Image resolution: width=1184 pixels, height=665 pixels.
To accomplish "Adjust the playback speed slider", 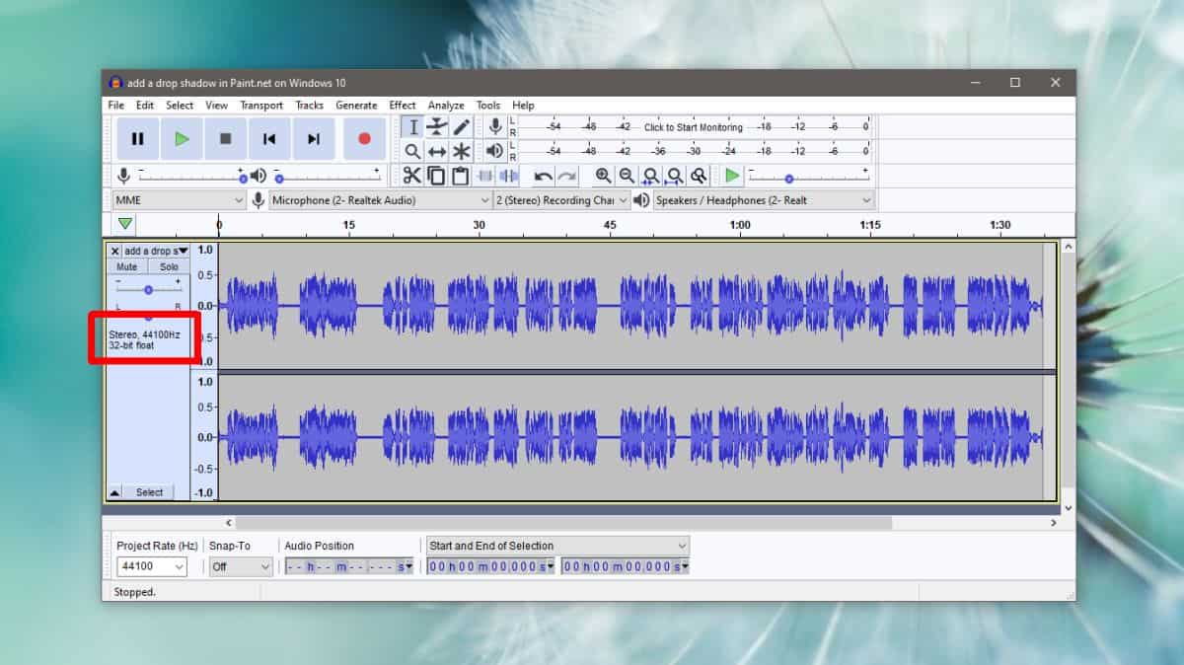I will pos(808,176).
